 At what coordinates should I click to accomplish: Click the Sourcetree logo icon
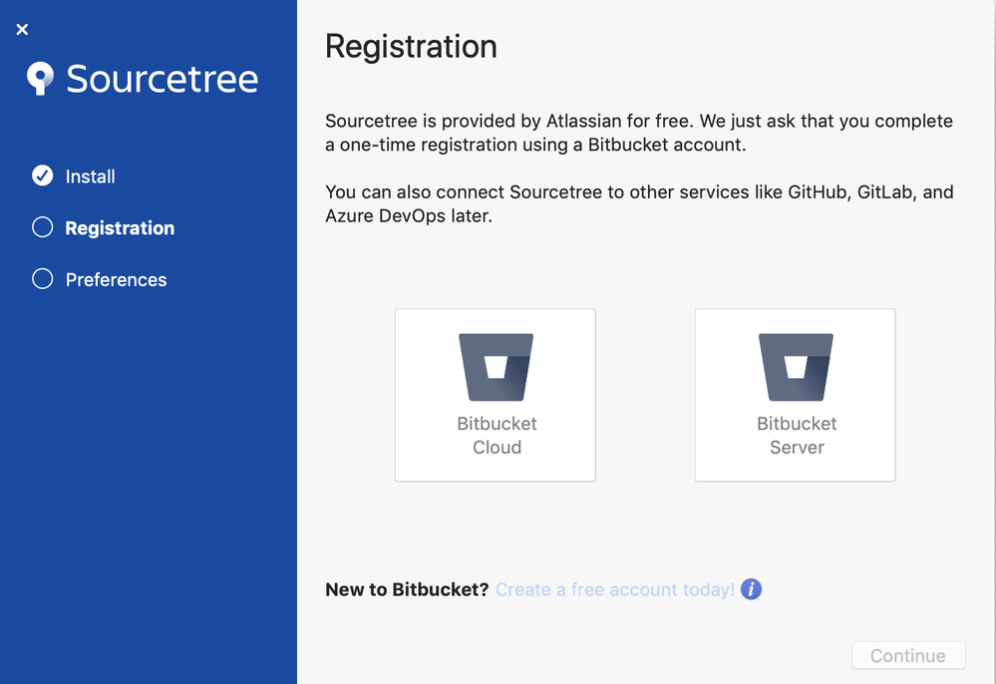tap(40, 79)
